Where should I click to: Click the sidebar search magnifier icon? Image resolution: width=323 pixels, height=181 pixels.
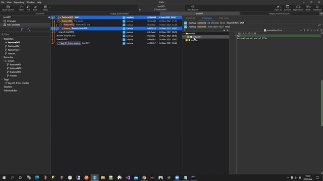tap(29, 30)
